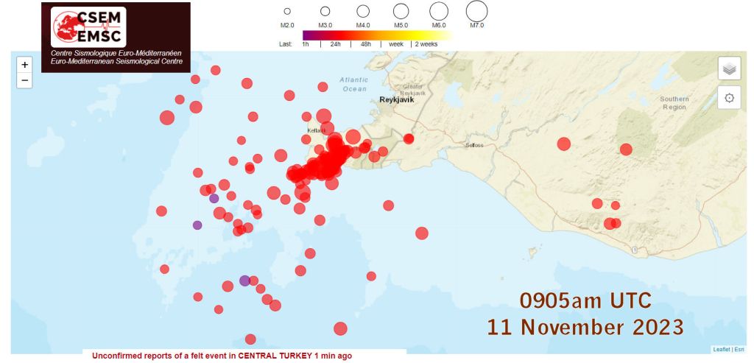754x363 pixels.
Task: Select the M5.0 legend circle
Action: coord(401,11)
